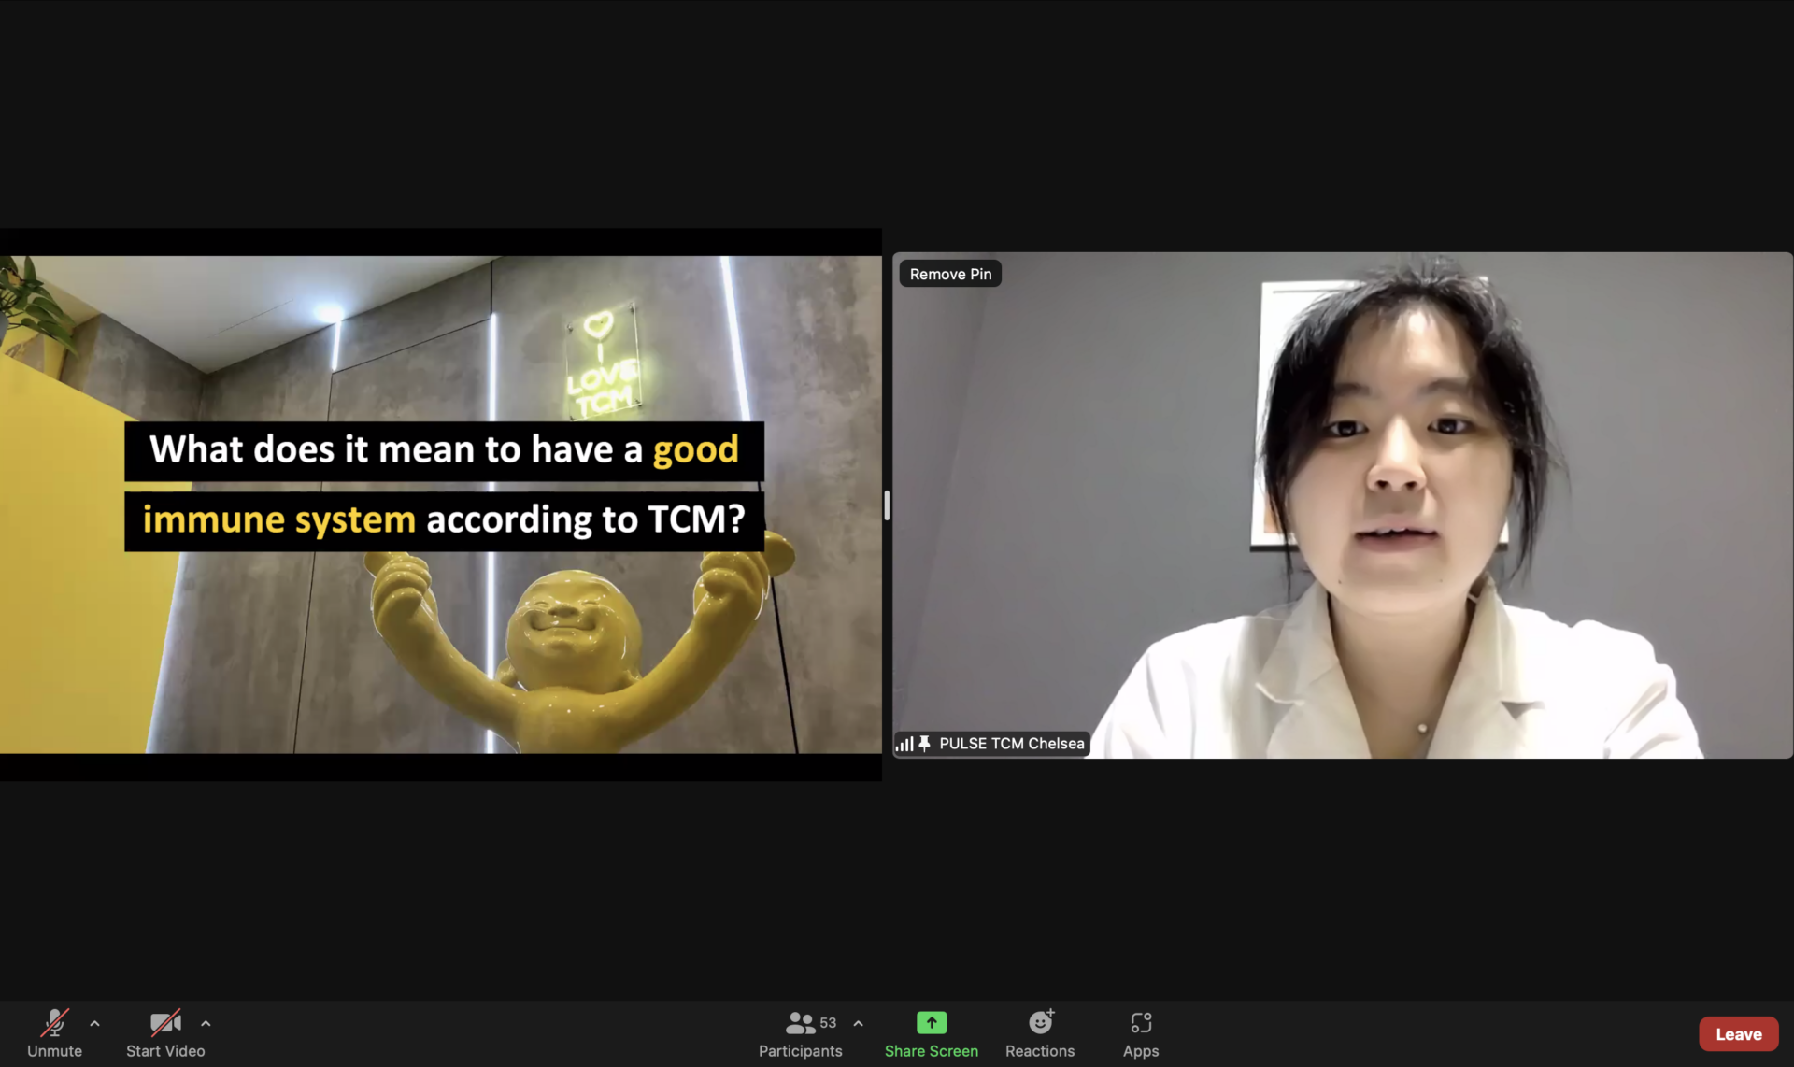Expand the chevron next to Participants count
Viewport: 1794px width, 1067px height.
858,1024
